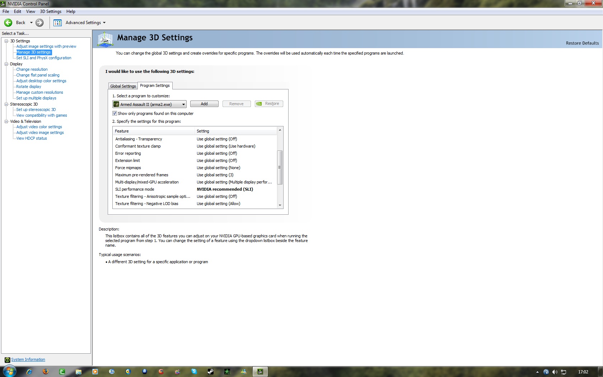The image size is (603, 377).
Task: Click the Setting column header
Action: (236, 131)
